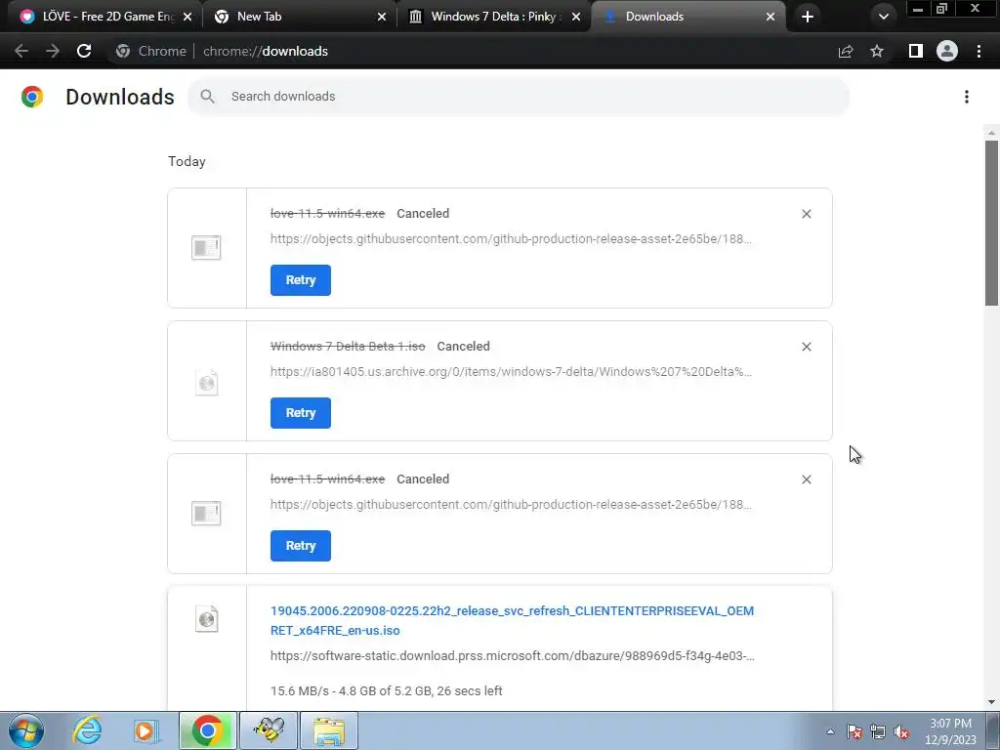The height and width of the screenshot is (750, 1000).
Task: Show hidden system tray icons
Action: click(830, 731)
